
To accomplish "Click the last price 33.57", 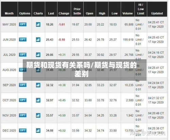I will pos(50,115).
